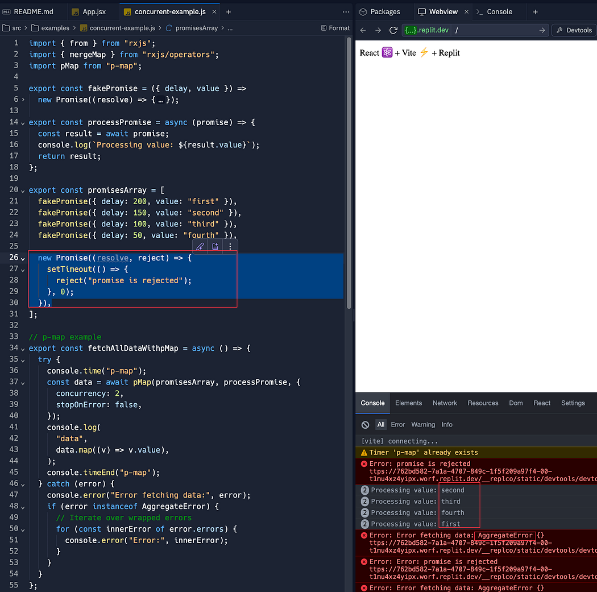
Task: Toggle the Devtools button
Action: [574, 30]
